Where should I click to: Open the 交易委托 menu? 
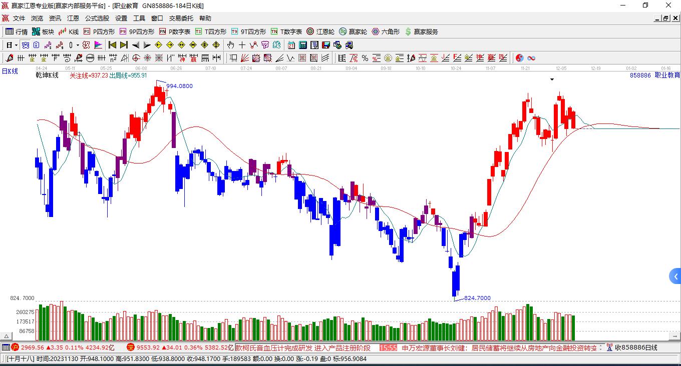click(181, 18)
